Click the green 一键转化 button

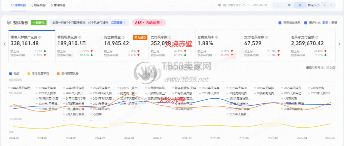pyautogui.click(x=39, y=22)
